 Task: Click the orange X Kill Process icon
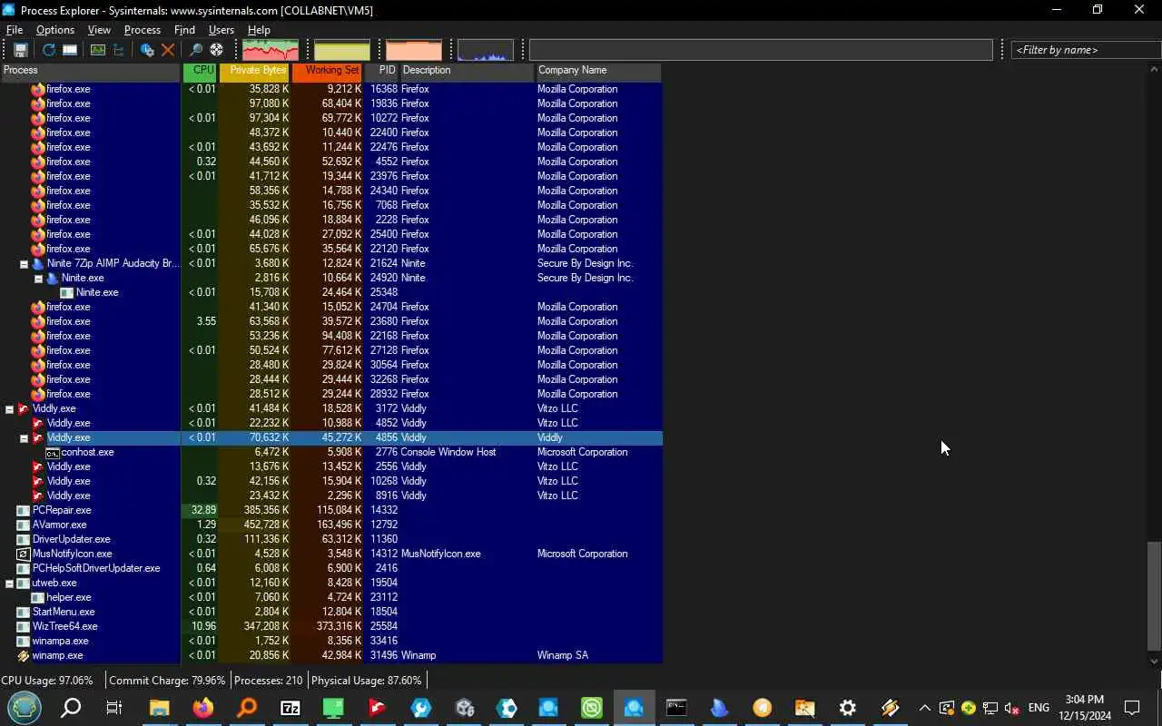168,50
